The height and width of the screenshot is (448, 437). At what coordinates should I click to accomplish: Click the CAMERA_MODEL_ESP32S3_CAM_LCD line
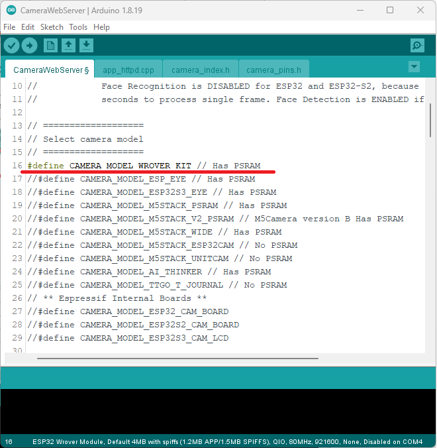[x=128, y=338]
